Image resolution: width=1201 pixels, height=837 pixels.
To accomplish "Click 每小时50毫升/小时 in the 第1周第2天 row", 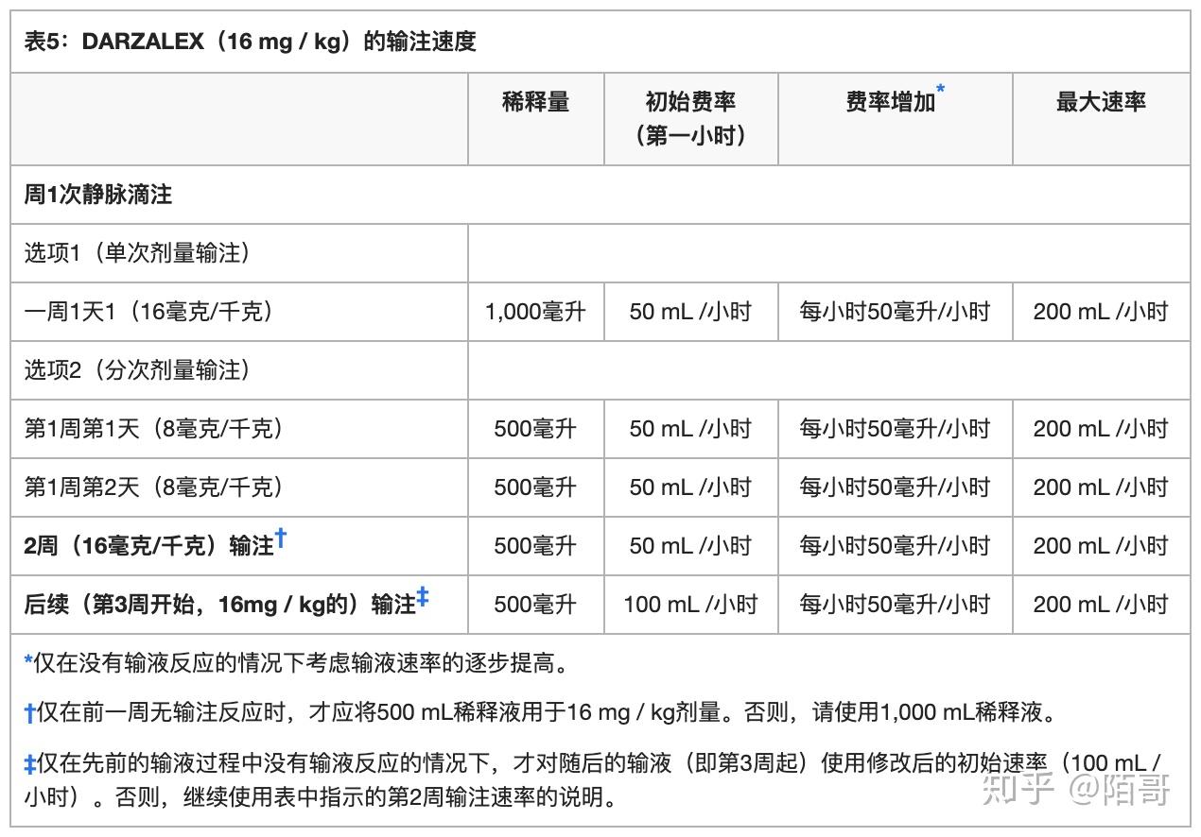I will click(x=895, y=487).
